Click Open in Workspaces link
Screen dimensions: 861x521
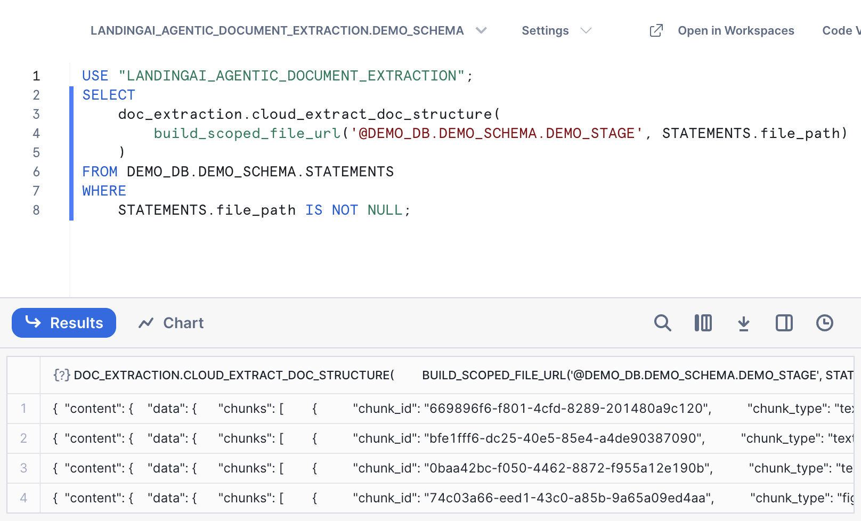[736, 30]
